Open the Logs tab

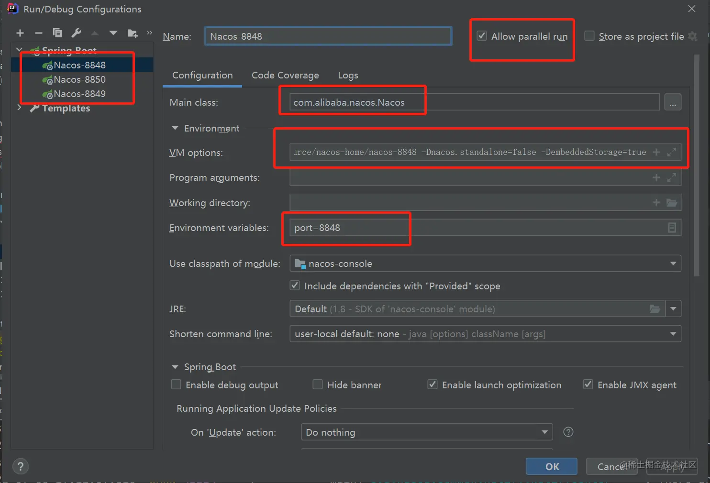(348, 76)
